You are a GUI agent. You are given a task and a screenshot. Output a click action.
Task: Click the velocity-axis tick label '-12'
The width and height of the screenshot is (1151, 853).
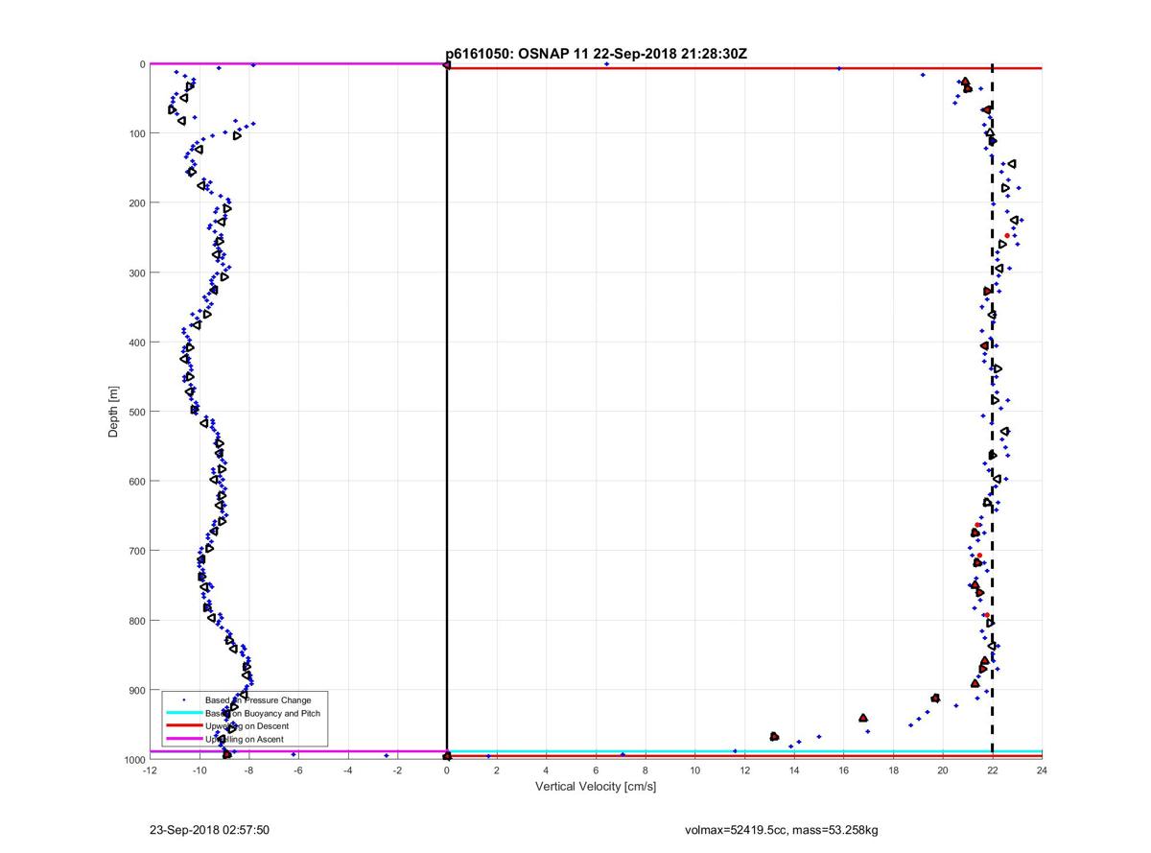click(150, 770)
